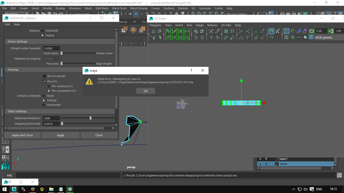344x193 pixels.
Task: Click the layout UVs icon
Action: pos(226,31)
